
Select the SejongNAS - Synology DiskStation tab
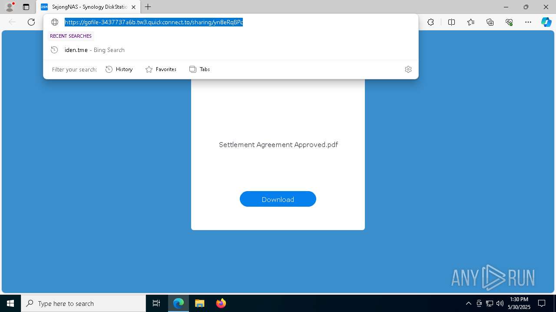[89, 7]
